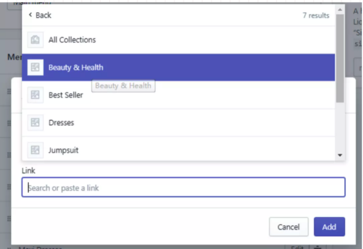This screenshot has height=249, width=363.
Task: Focus the Search or paste a link field
Action: click(183, 188)
